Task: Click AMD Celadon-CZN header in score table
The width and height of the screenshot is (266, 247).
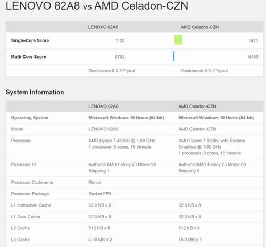Action: tap(199, 27)
